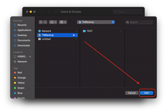The width and height of the screenshot is (167, 112).
Task: Eject the AS660 device in sidebar
Action: click(30, 56)
